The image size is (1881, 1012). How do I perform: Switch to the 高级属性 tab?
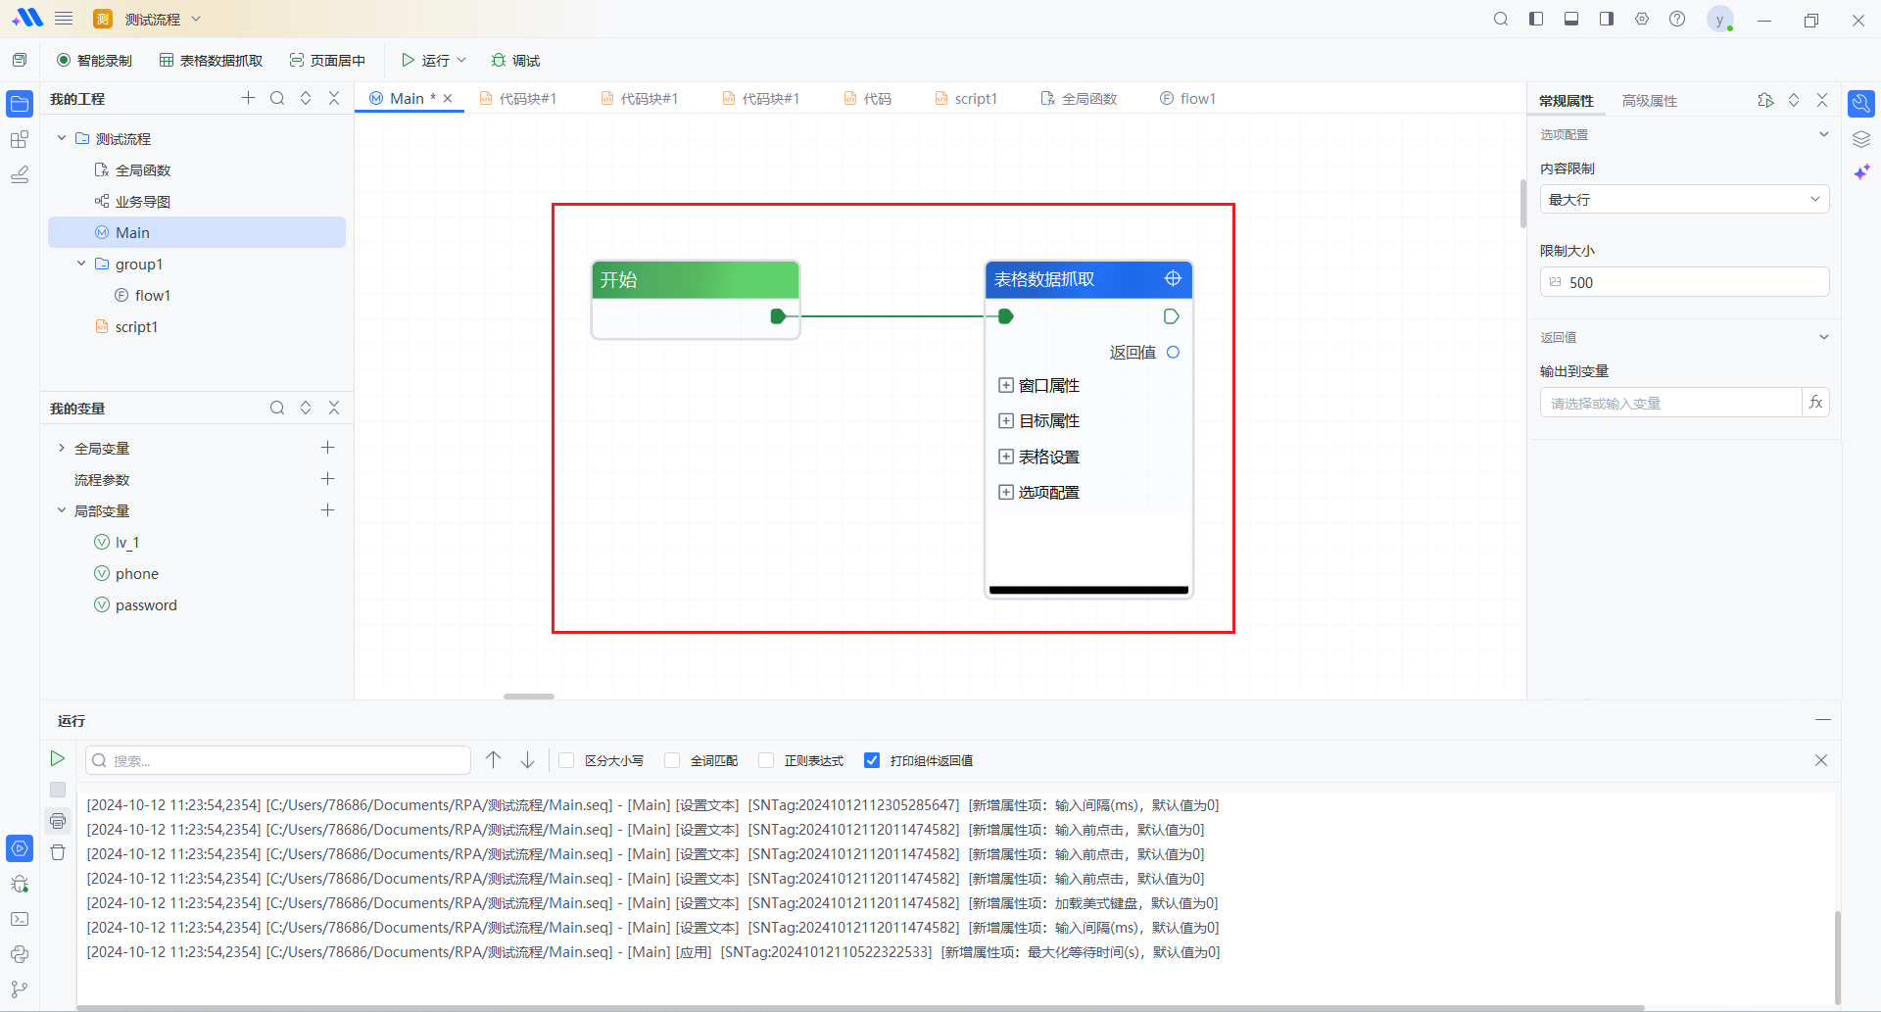pyautogui.click(x=1649, y=101)
